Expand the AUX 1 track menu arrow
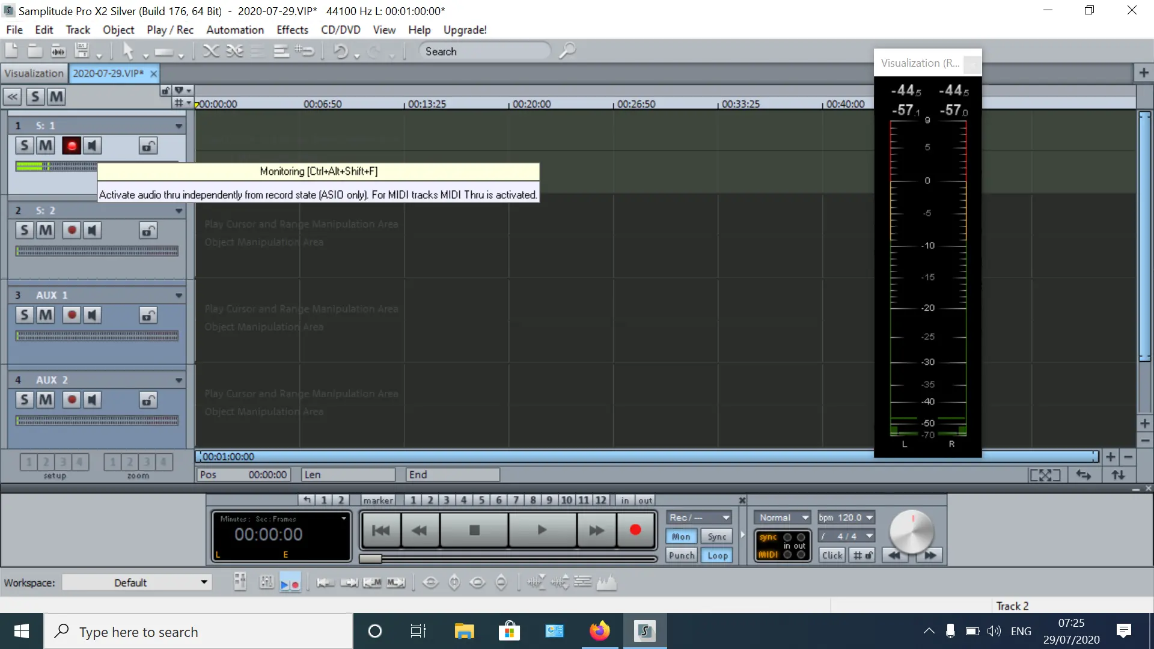The image size is (1154, 649). (x=179, y=296)
